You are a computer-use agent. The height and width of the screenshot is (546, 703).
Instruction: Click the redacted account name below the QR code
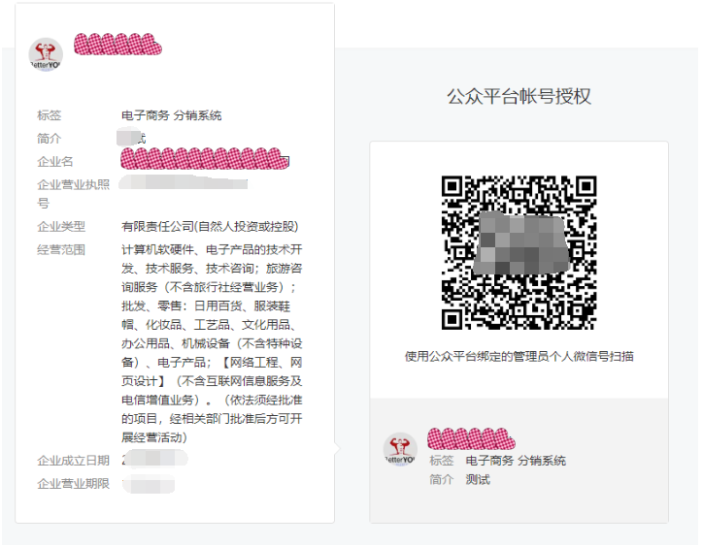(x=471, y=438)
